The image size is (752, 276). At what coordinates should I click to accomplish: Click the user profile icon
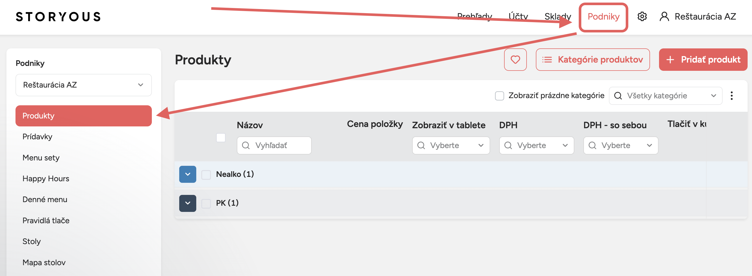pyautogui.click(x=664, y=16)
